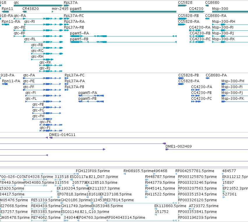Click the Rpn11 gene feature

(5, 12)
